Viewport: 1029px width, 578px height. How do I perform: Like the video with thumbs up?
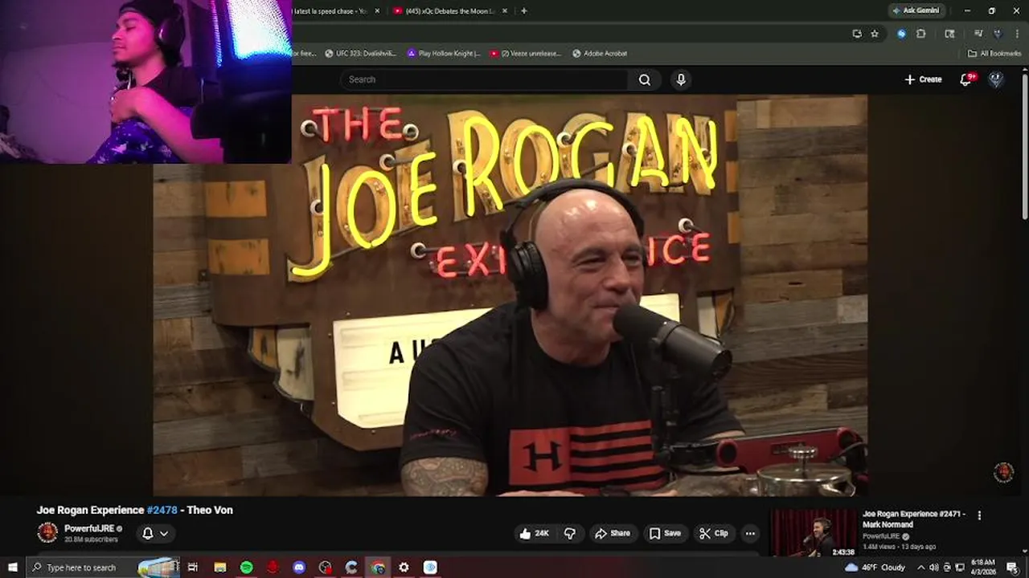535,533
